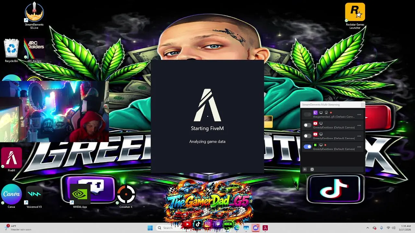Click the Starting FiveM title text
415x233 pixels.
[207, 128]
